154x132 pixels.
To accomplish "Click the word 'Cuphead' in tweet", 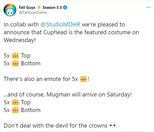I will pyautogui.click(x=55, y=32).
